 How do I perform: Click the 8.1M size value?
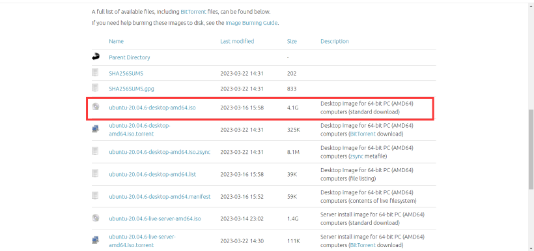click(293, 152)
